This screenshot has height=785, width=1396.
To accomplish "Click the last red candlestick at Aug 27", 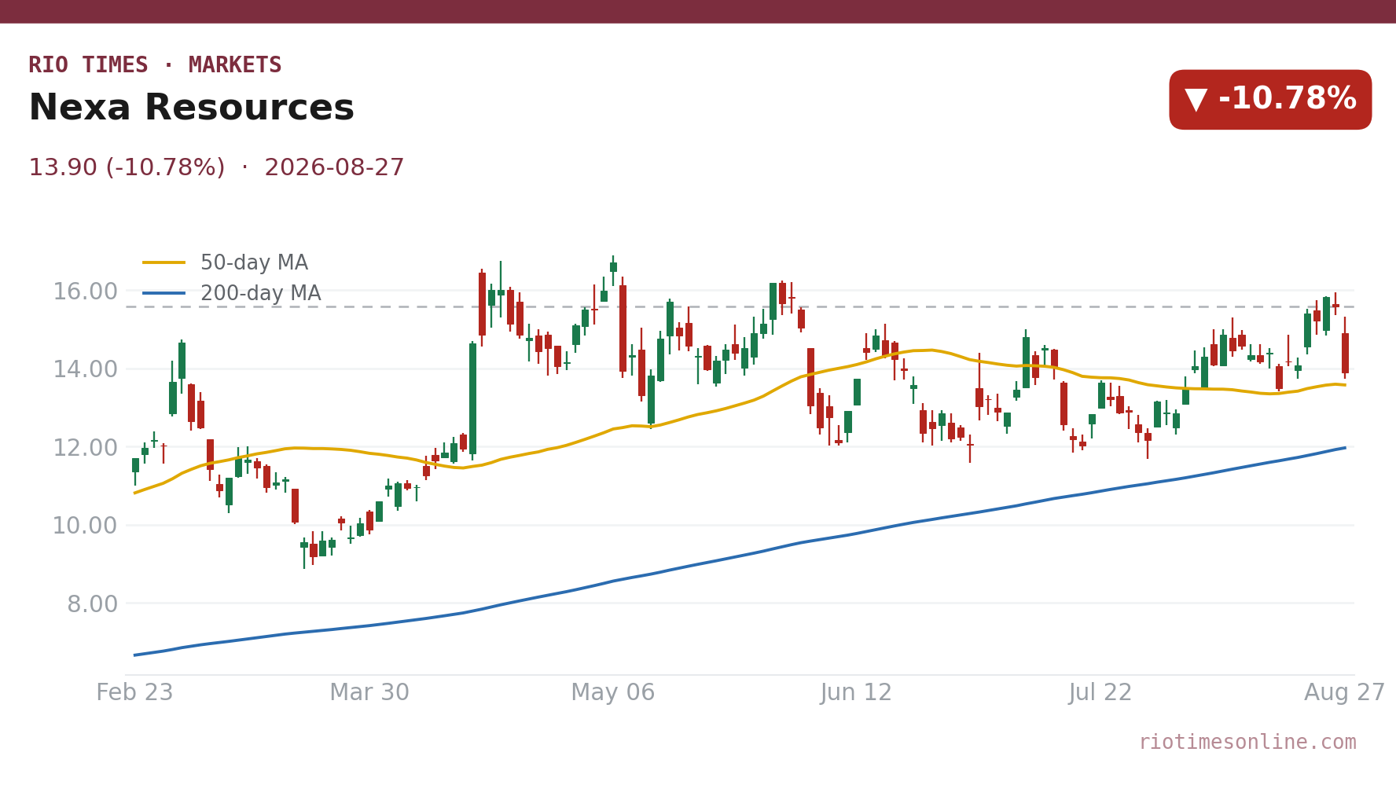I will click(1345, 348).
